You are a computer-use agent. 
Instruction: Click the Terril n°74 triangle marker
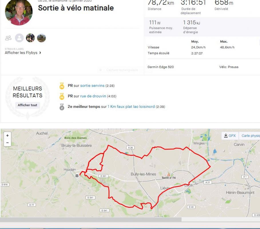click(169, 174)
